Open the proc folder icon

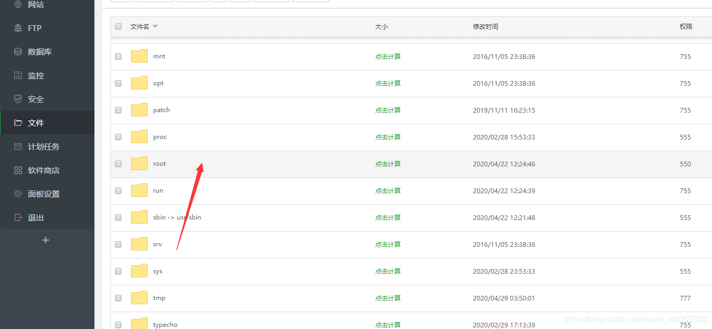click(139, 137)
